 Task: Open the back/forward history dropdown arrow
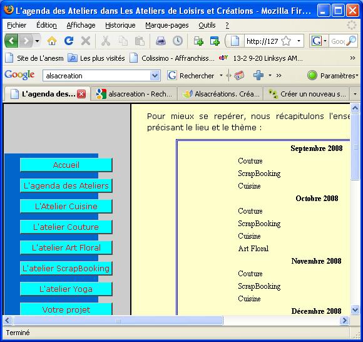pos(38,41)
